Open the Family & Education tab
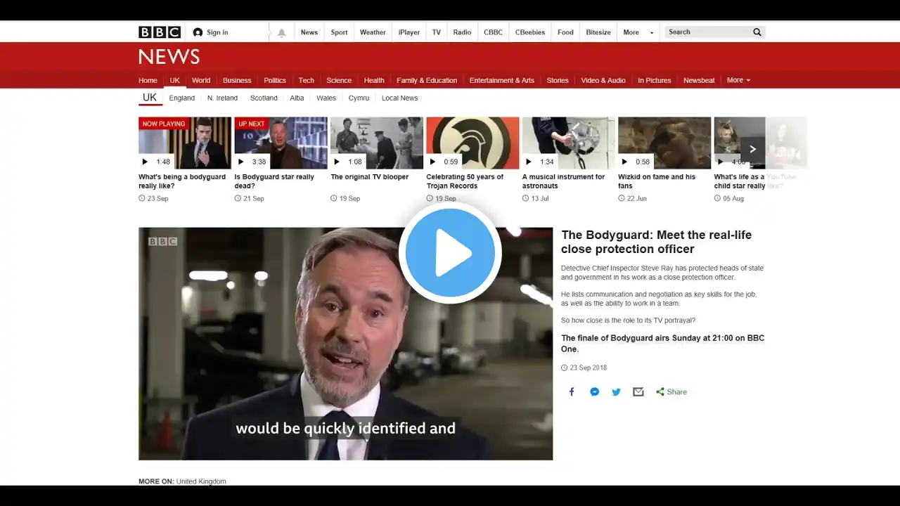Viewport: 900px width, 506px height. 427,80
